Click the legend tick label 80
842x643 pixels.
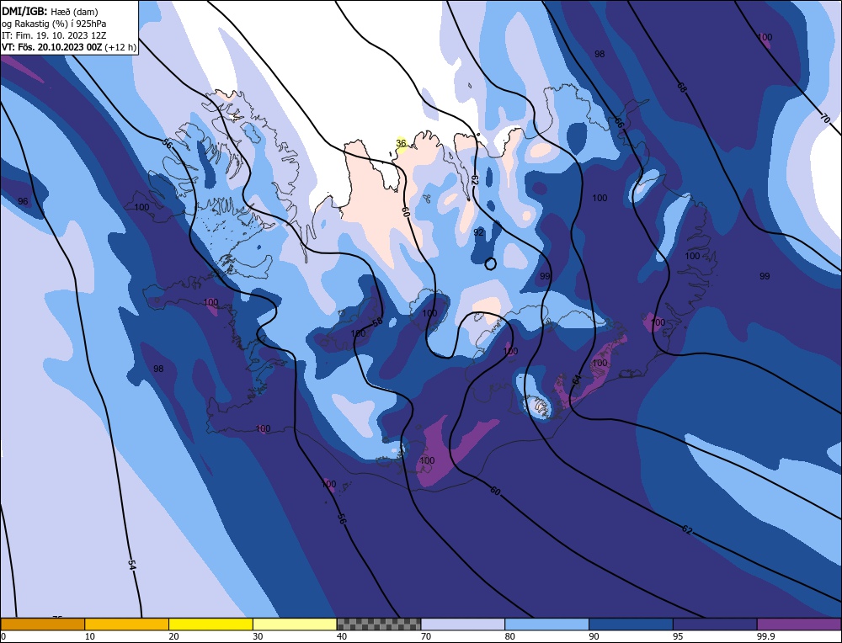click(x=509, y=637)
